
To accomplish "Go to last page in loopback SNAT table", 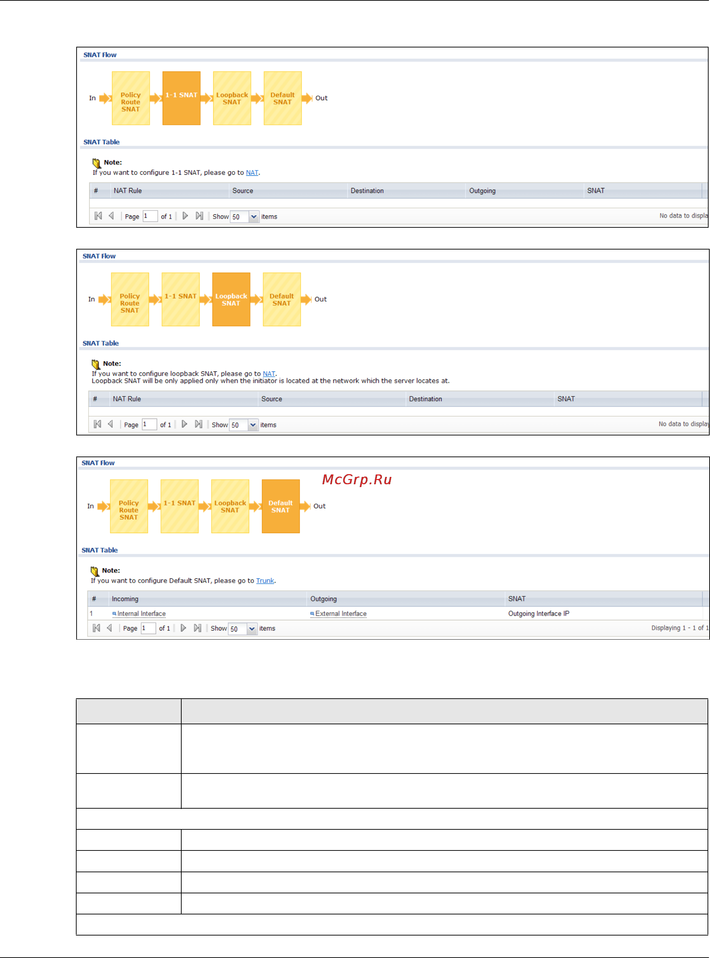I will pyautogui.click(x=198, y=424).
